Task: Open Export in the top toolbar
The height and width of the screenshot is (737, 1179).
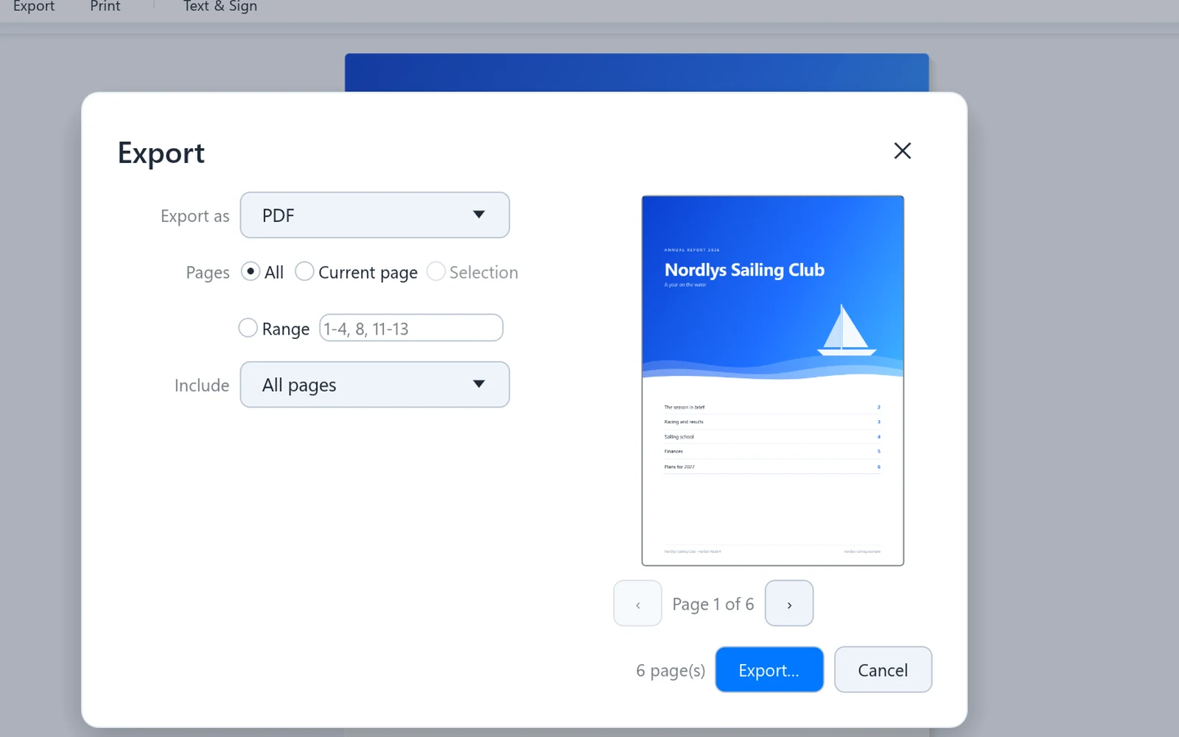Action: (x=34, y=7)
